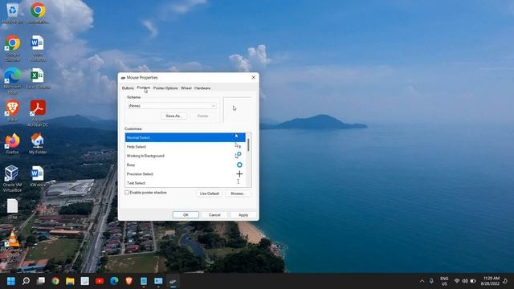The image size is (514, 289).
Task: Open the ENG US language switcher
Action: [444, 281]
